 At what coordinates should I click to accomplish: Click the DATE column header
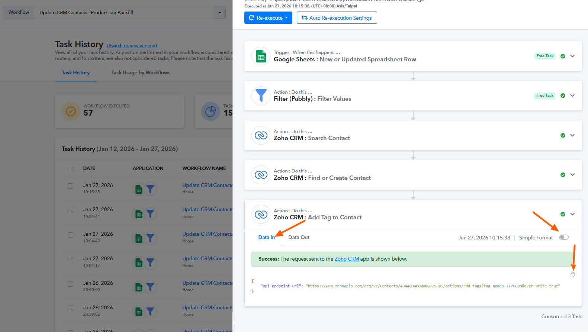click(x=89, y=168)
